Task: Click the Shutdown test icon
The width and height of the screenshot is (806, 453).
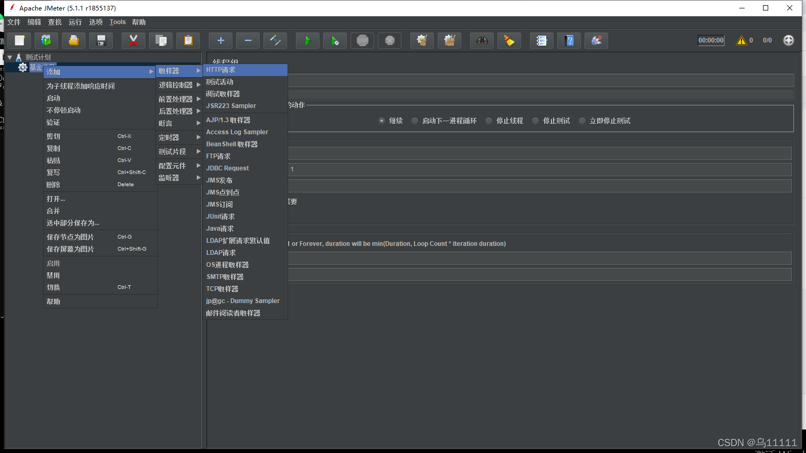Action: pyautogui.click(x=390, y=40)
